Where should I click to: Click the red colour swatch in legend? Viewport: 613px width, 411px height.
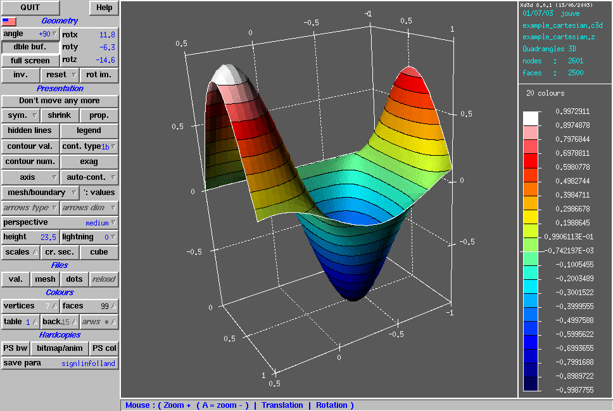tap(531, 160)
